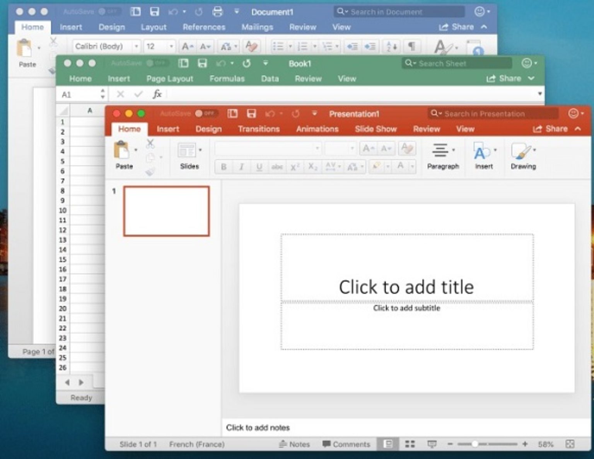This screenshot has width=594, height=459.
Task: Toggle Bold formatting in PowerPoint
Action: click(224, 167)
